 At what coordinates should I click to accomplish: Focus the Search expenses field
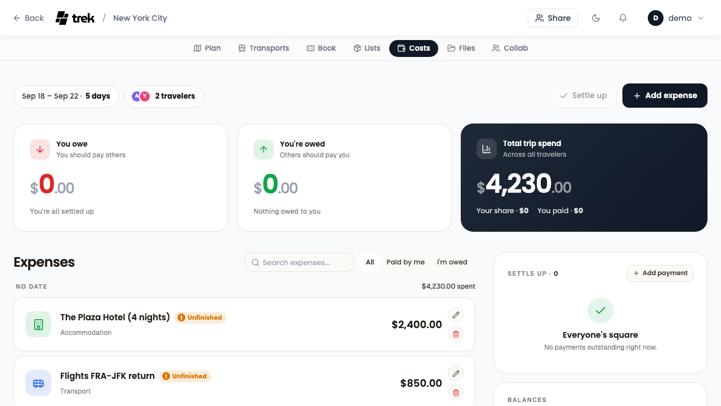pos(299,262)
